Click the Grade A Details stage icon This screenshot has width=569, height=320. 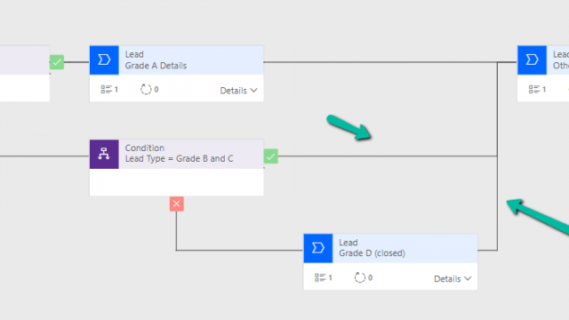pos(104,60)
